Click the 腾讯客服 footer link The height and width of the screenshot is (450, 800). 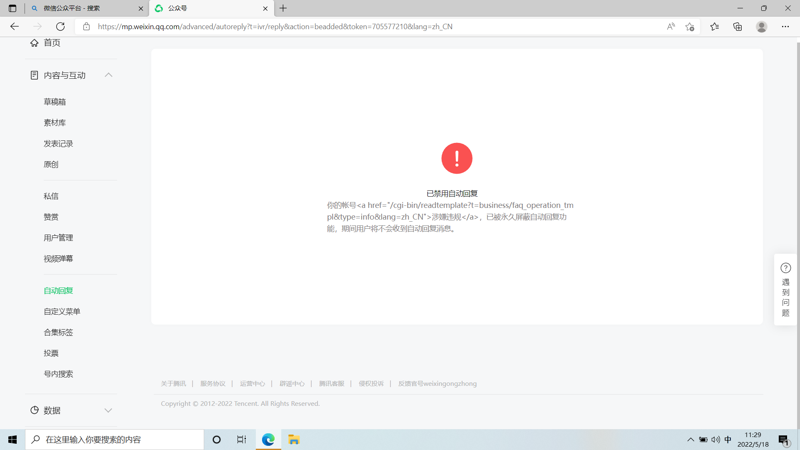pyautogui.click(x=332, y=384)
